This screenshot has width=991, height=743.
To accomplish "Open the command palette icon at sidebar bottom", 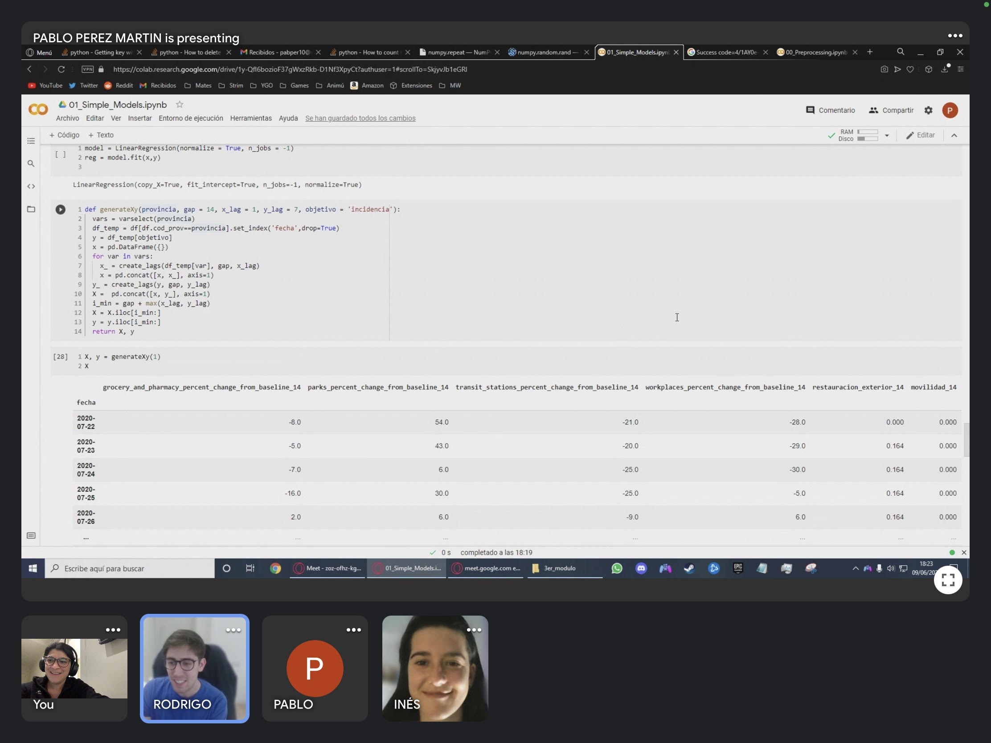I will (x=31, y=535).
